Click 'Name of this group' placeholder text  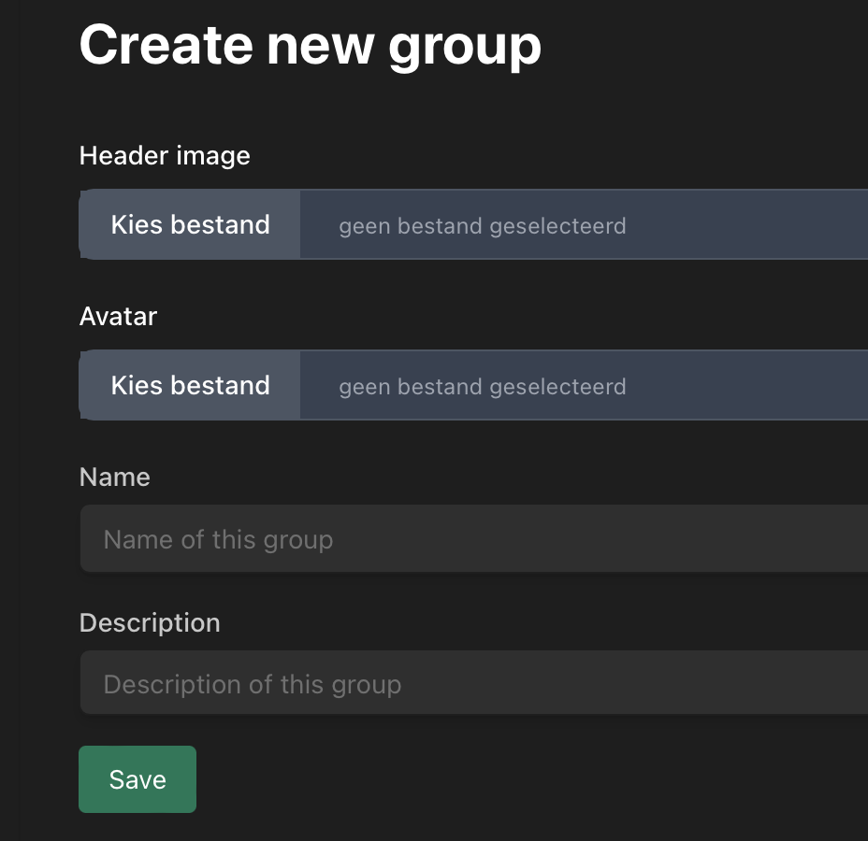[218, 539]
